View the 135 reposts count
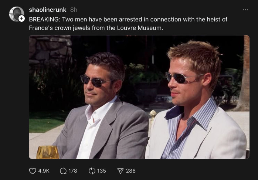Screen dimensions: 258x180 click(101, 171)
